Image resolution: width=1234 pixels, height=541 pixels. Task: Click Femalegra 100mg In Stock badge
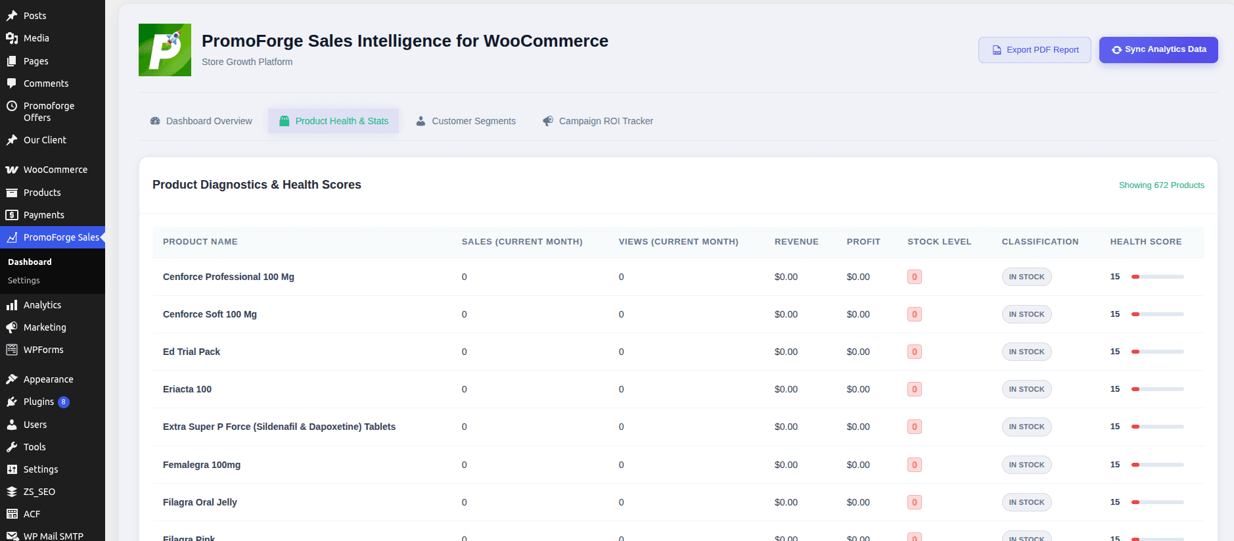tap(1026, 465)
